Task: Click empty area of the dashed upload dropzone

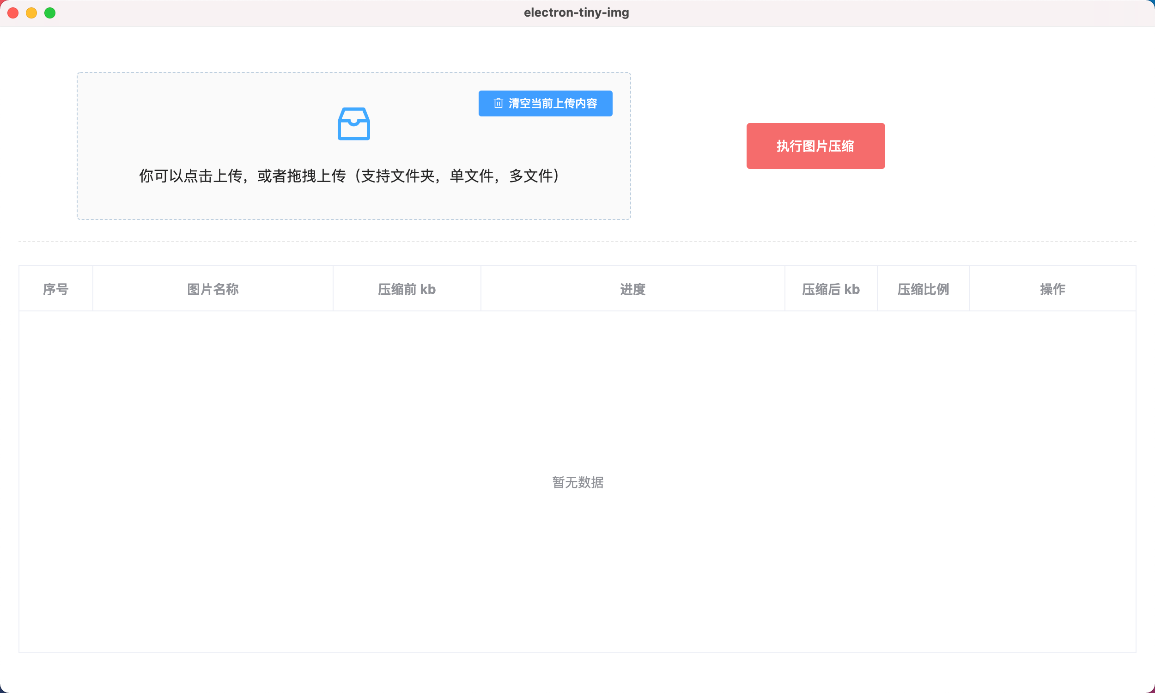Action: (x=187, y=117)
